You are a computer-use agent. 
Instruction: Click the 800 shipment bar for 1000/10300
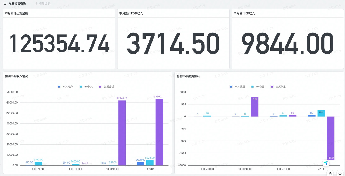click(x=255, y=107)
